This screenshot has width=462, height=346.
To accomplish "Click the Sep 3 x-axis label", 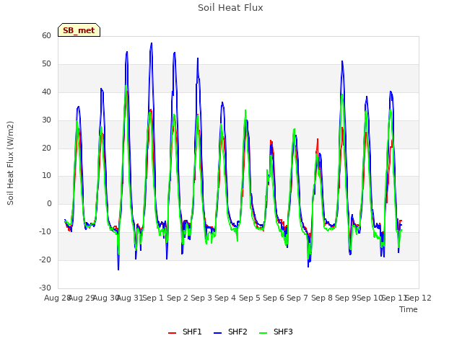I will [x=201, y=298].
